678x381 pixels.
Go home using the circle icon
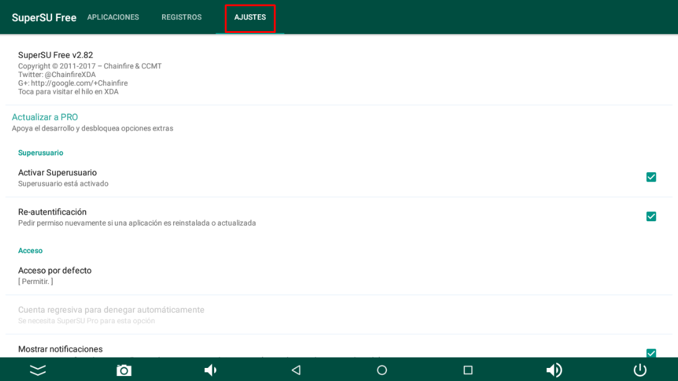(x=382, y=370)
